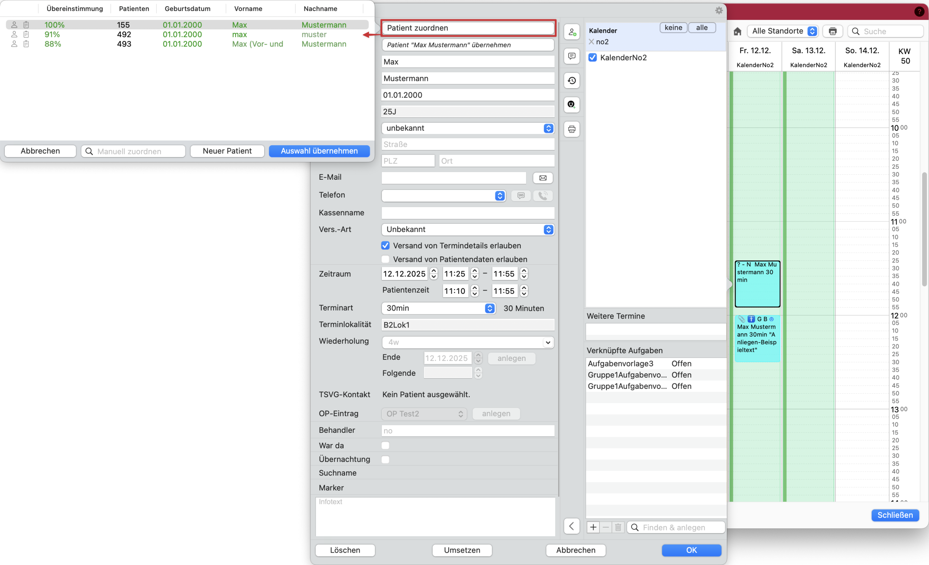This screenshot has width=929, height=565.
Task: Click the 'Neuer Patient' button
Action: [x=227, y=151]
